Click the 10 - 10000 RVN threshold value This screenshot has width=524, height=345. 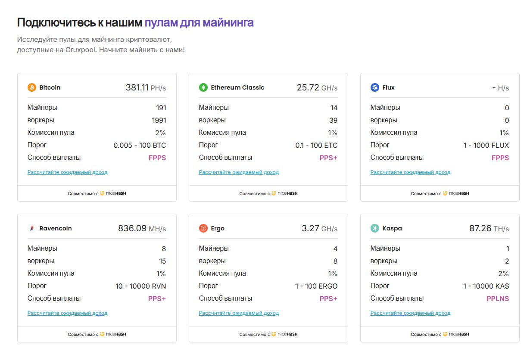click(141, 286)
